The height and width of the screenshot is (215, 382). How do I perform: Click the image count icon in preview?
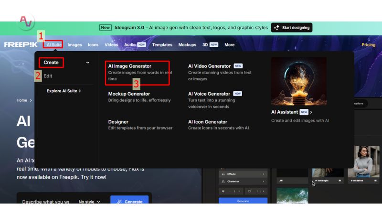click(x=223, y=192)
